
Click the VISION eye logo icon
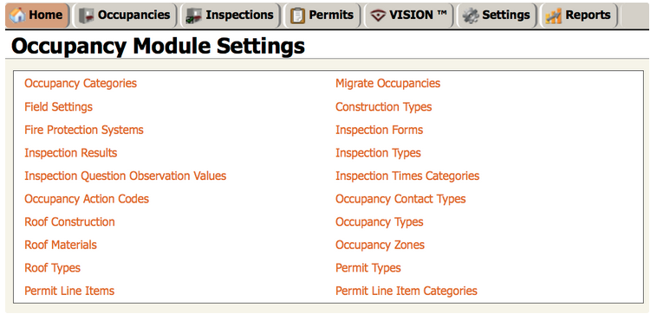tap(378, 16)
